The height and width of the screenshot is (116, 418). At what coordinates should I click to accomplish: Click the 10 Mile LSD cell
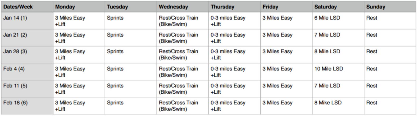pos(338,72)
